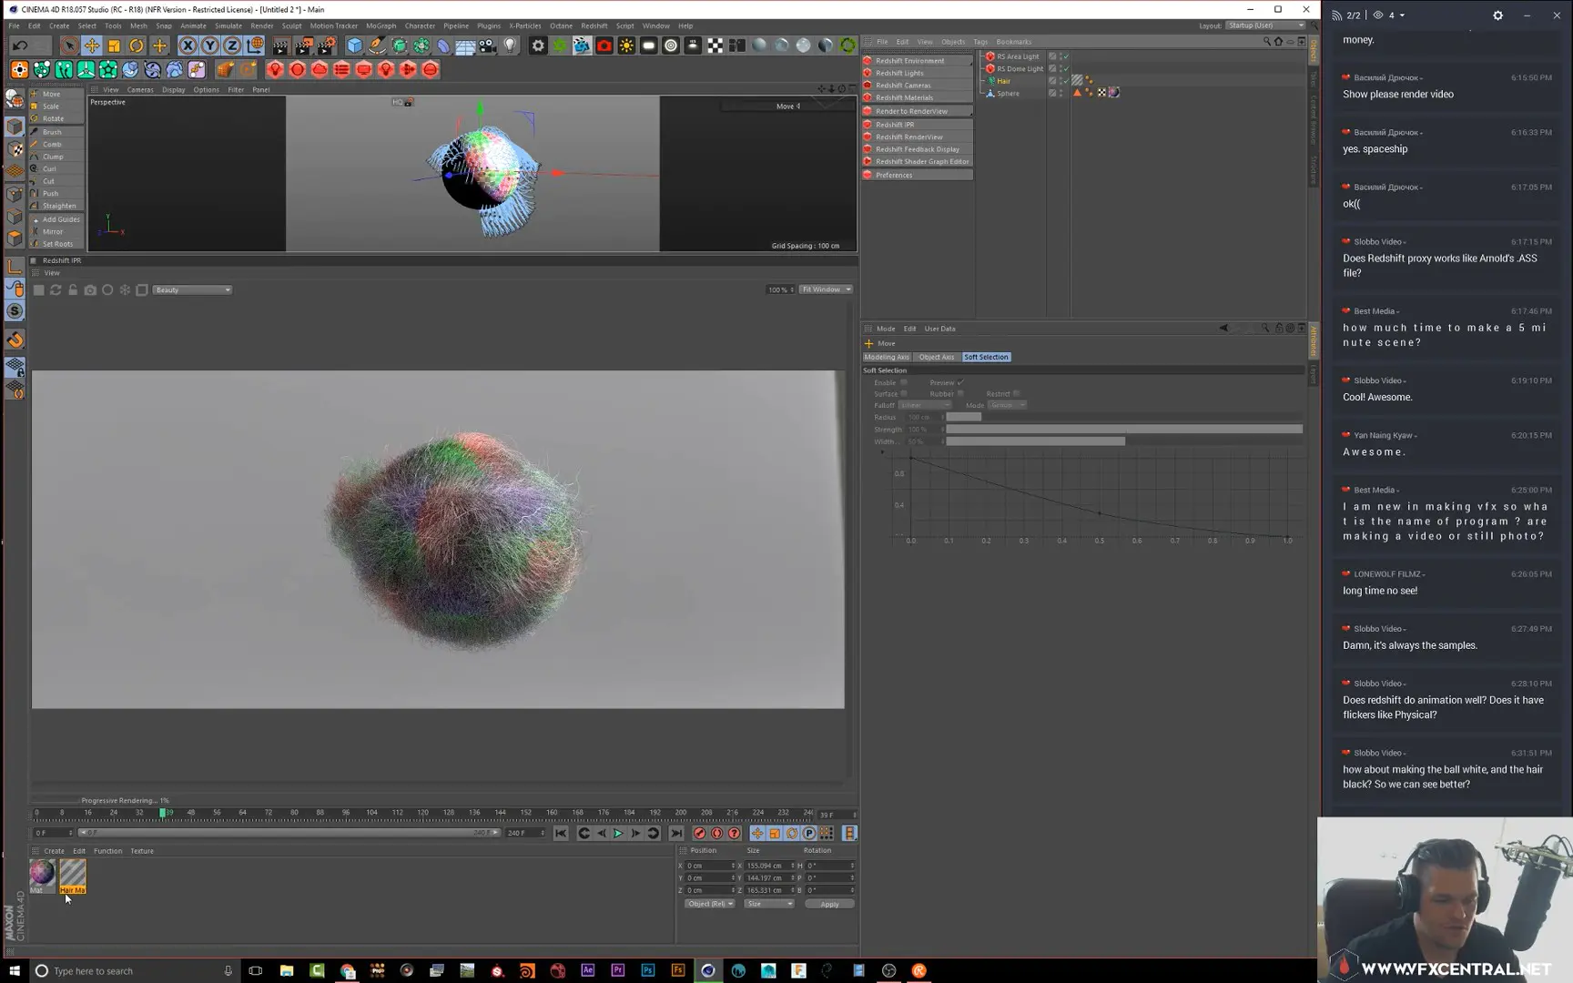
Task: Open the Layout Startup (User) dropdown
Action: point(1265,25)
